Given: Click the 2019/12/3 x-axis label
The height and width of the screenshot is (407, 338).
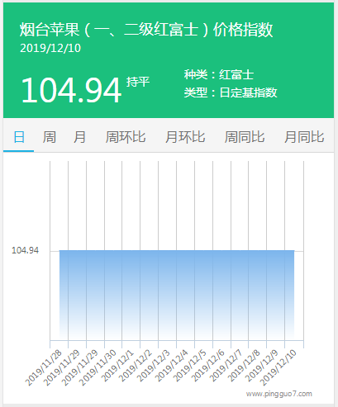Looking at the screenshot, I should point(154,366).
